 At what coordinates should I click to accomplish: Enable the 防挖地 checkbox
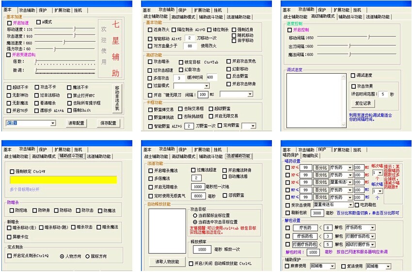pyautogui.click(x=12, y=210)
